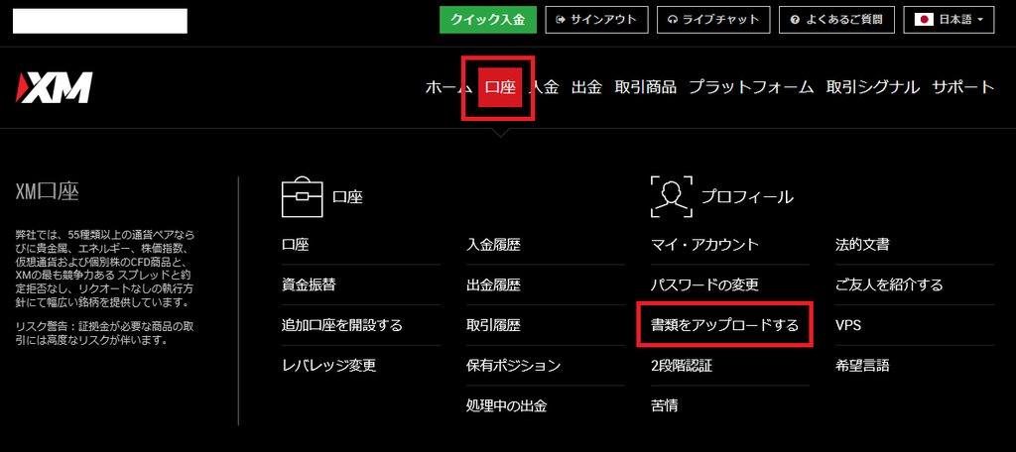Screen dimensions: 1016x452
Task: Click 追加口座を開設する
Action: (x=342, y=325)
